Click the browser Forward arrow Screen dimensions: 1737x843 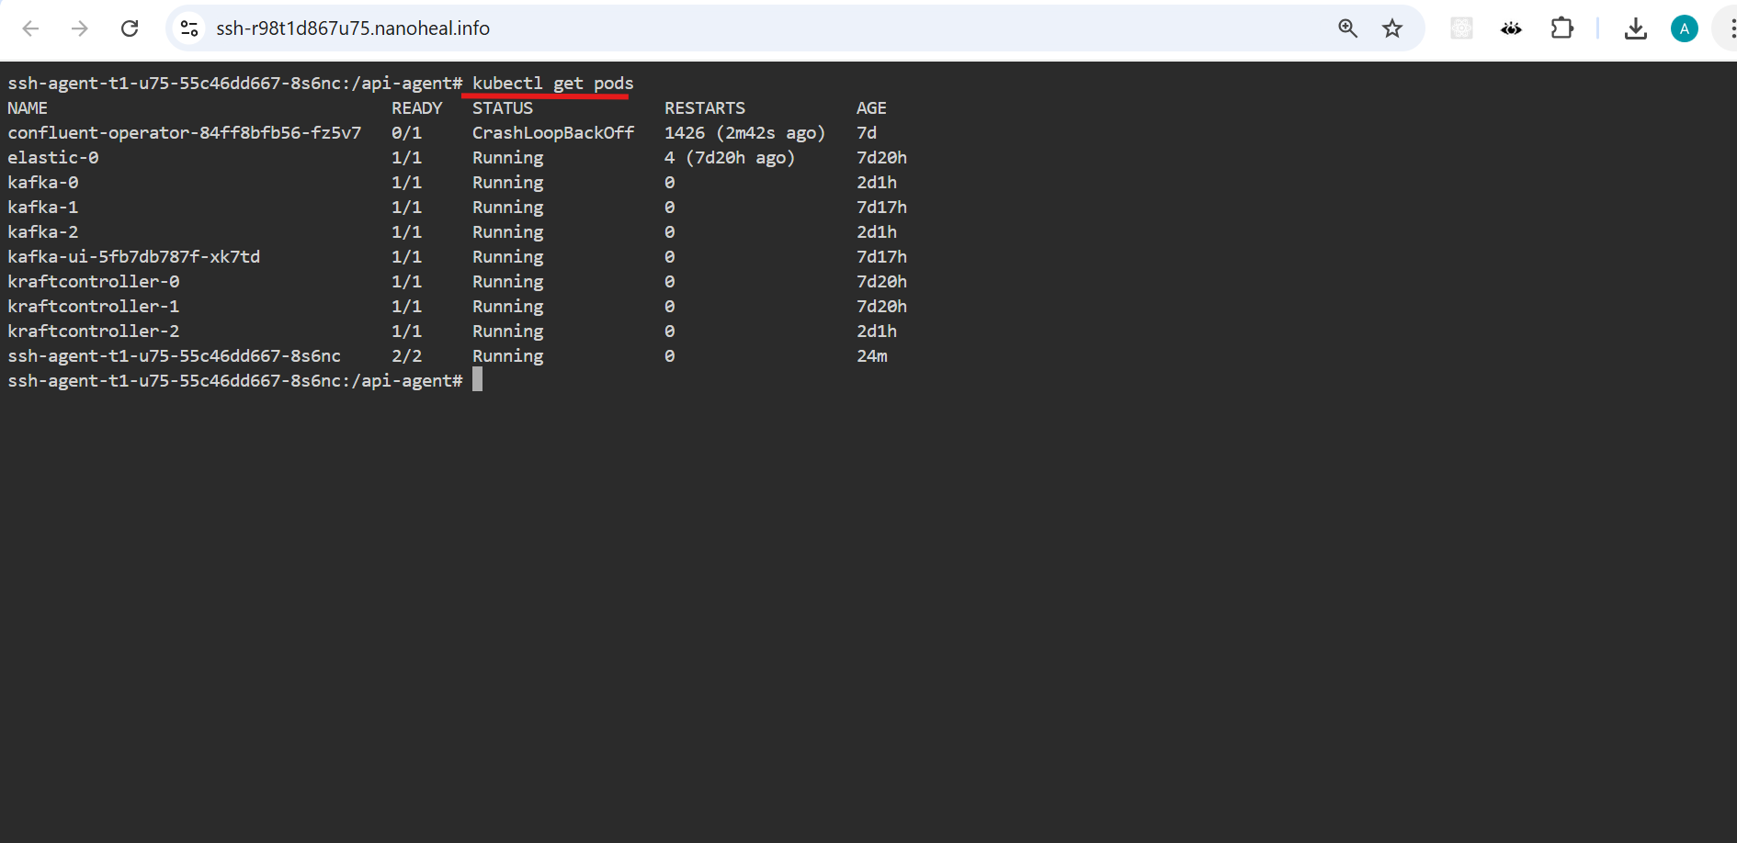point(80,28)
